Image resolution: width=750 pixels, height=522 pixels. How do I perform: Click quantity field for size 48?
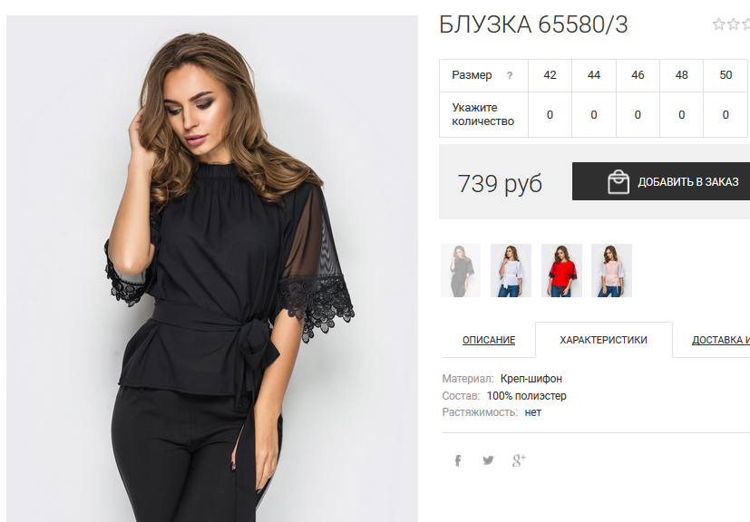pos(682,115)
